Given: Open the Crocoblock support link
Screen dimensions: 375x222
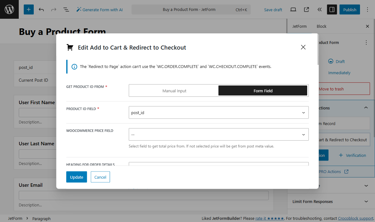Looking at the screenshot, I should point(356,219).
